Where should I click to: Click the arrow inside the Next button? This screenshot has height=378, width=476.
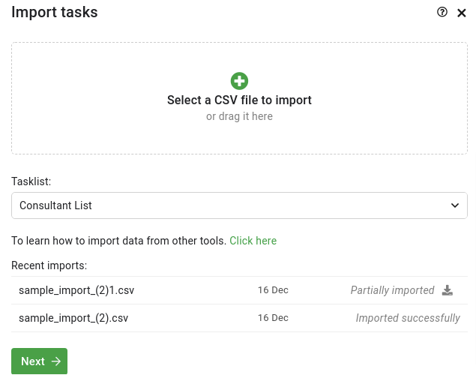click(56, 361)
